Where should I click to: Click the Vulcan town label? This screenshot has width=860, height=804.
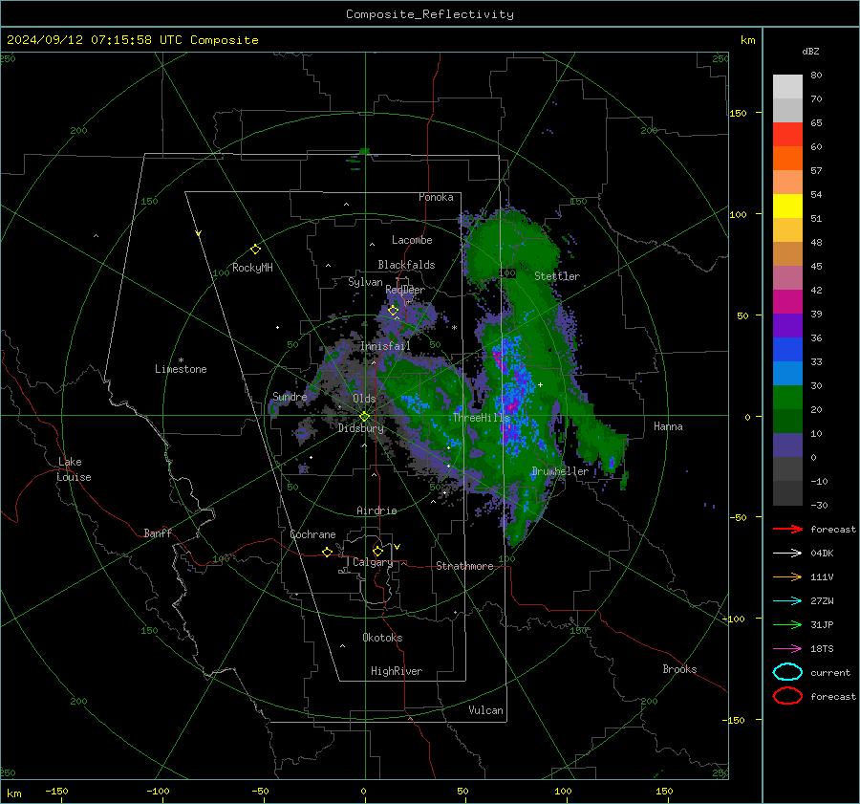(485, 710)
